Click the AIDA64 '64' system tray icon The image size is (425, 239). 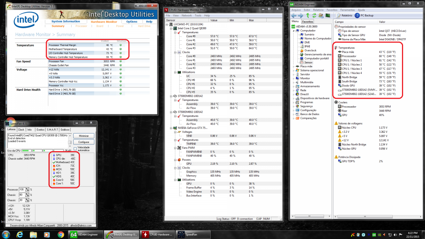click(x=374, y=234)
